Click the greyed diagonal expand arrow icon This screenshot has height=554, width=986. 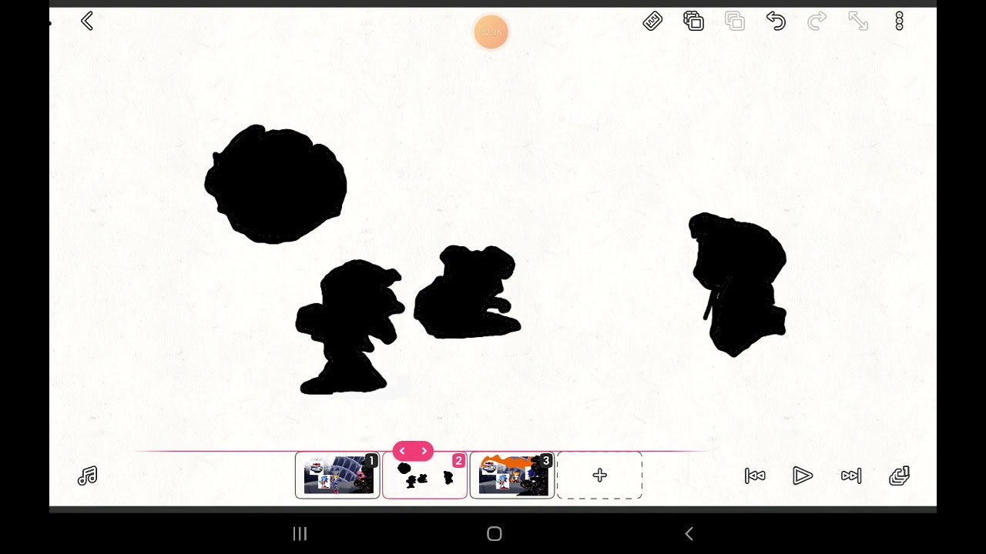858,22
